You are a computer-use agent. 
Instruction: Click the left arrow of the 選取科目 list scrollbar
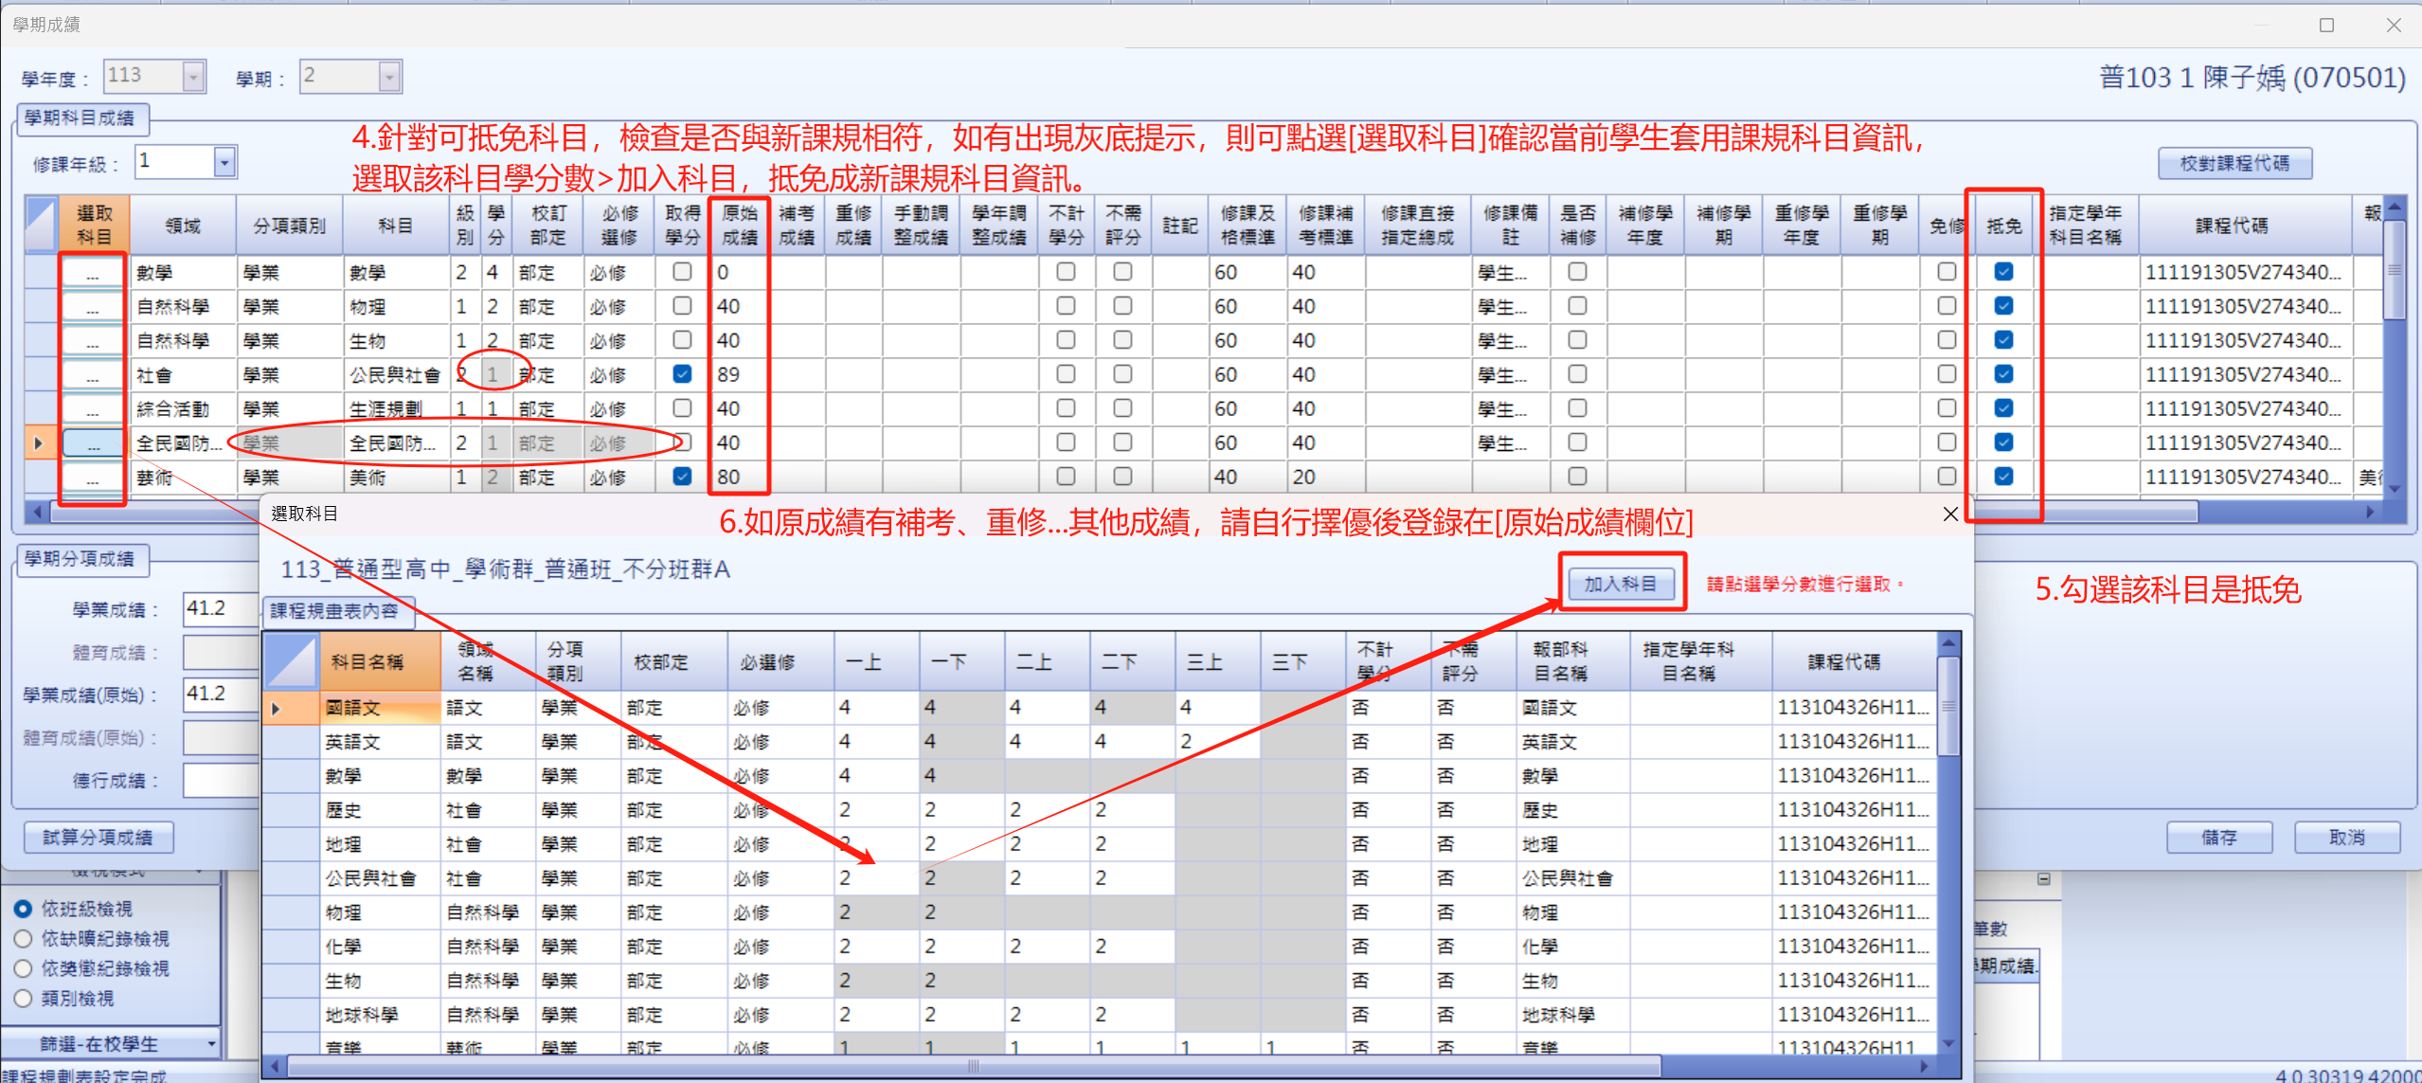tap(275, 1066)
